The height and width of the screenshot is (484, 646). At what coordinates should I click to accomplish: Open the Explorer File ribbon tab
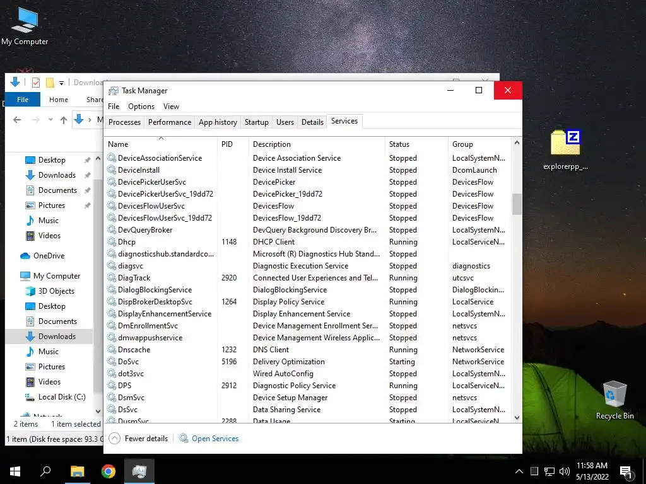[x=23, y=100]
